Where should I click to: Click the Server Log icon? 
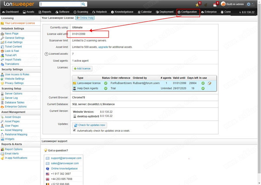pos(2,98)
